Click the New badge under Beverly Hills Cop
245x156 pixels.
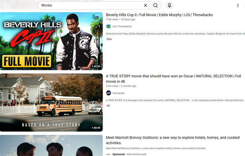109,39
